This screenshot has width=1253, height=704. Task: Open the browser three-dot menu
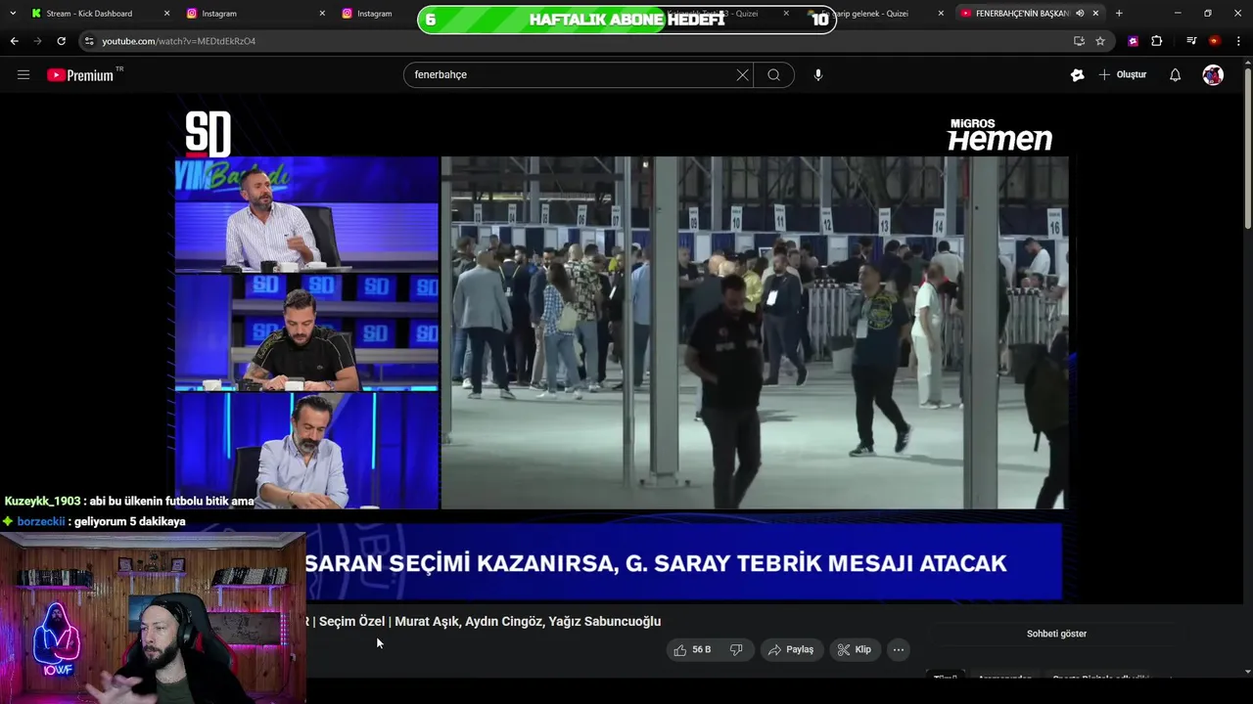(x=1238, y=41)
